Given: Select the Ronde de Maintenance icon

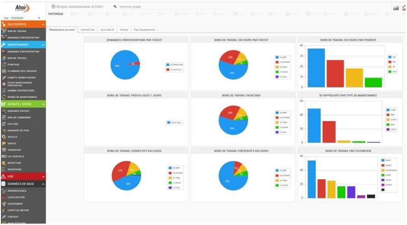Looking at the screenshot, I should coord(4,97).
